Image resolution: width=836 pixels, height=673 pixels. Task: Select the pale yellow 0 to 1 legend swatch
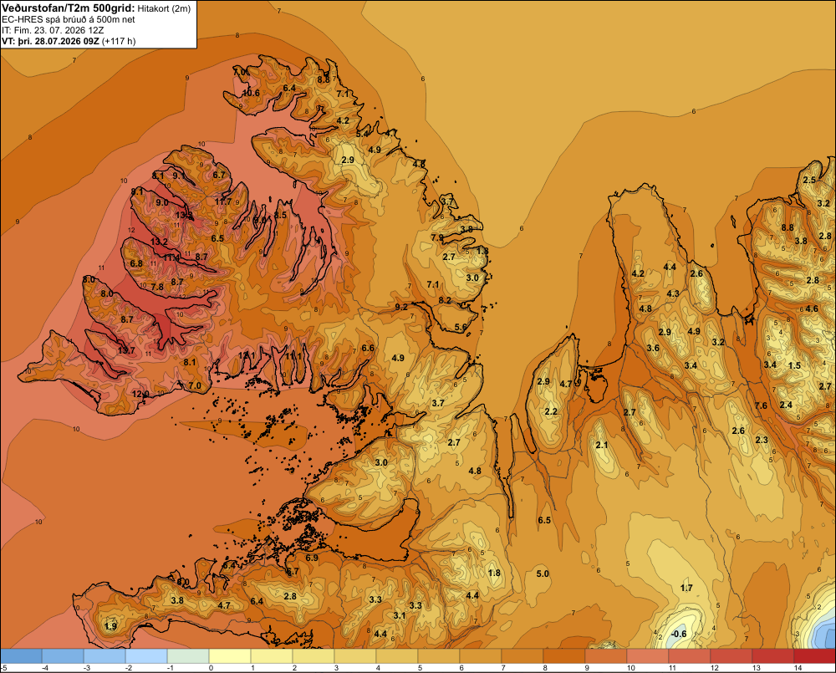tap(231, 656)
